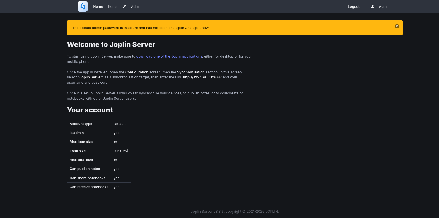Log out using the Logout link
The image size is (439, 218).
point(354,7)
